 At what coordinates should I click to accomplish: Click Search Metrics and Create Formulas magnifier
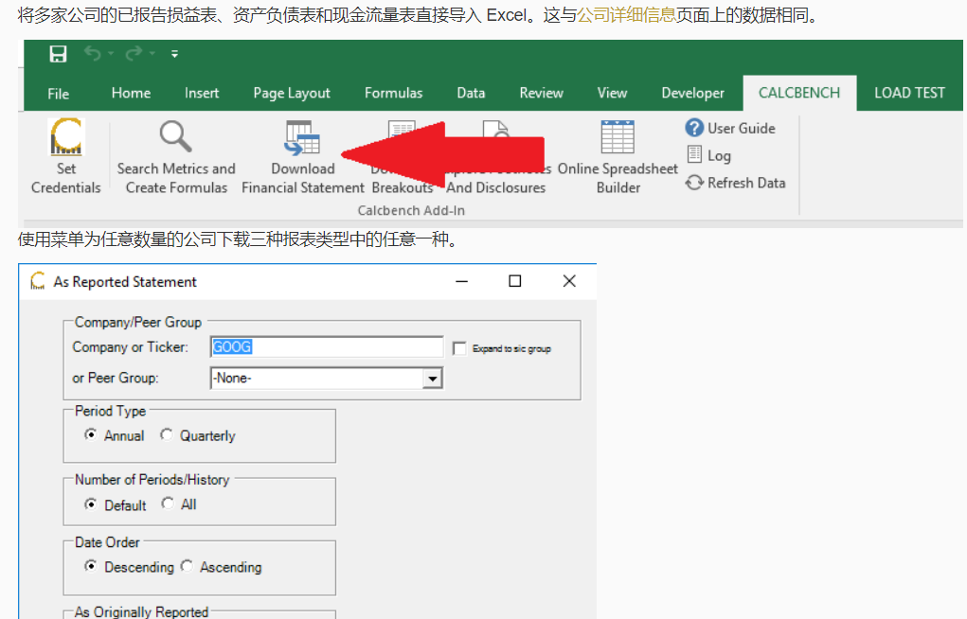pyautogui.click(x=176, y=136)
